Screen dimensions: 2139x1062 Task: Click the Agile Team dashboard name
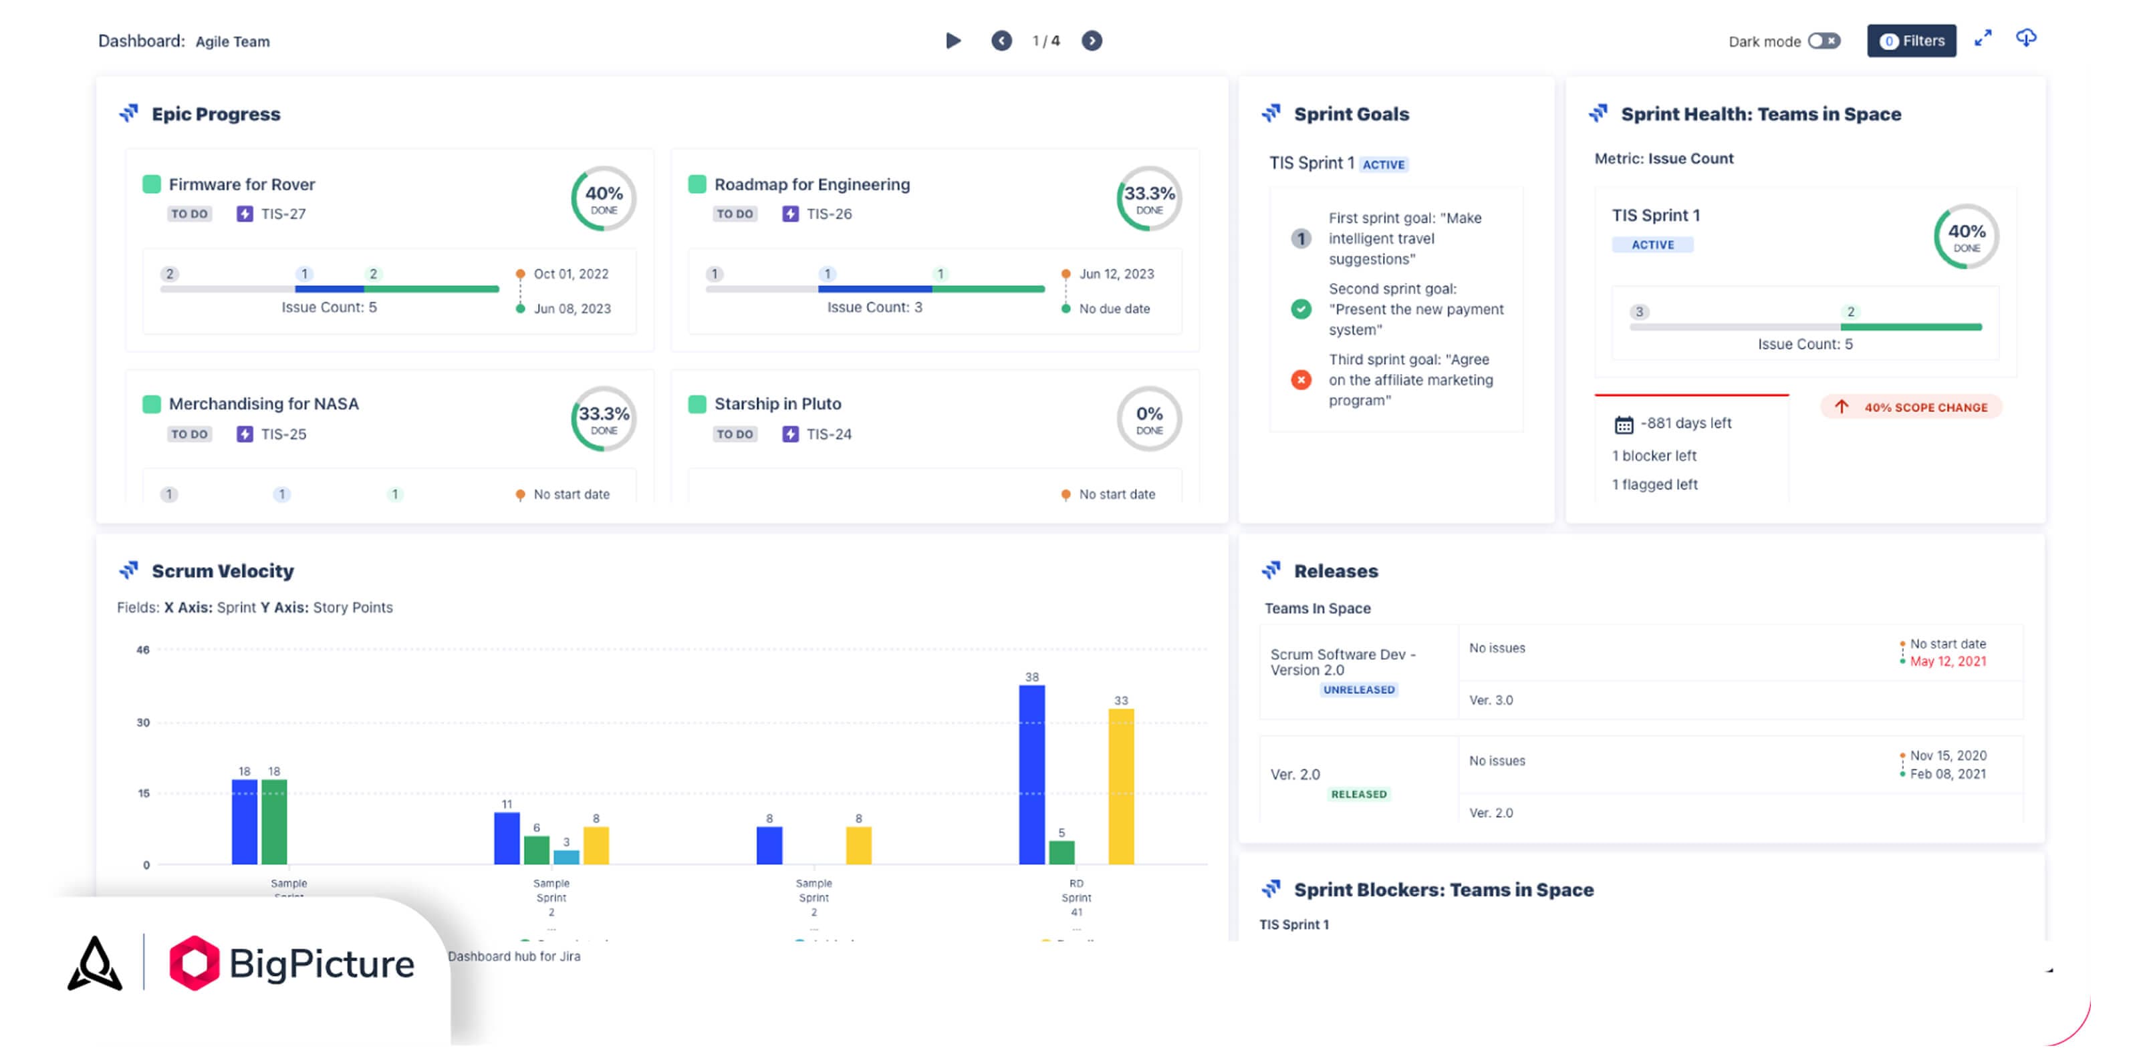[233, 41]
